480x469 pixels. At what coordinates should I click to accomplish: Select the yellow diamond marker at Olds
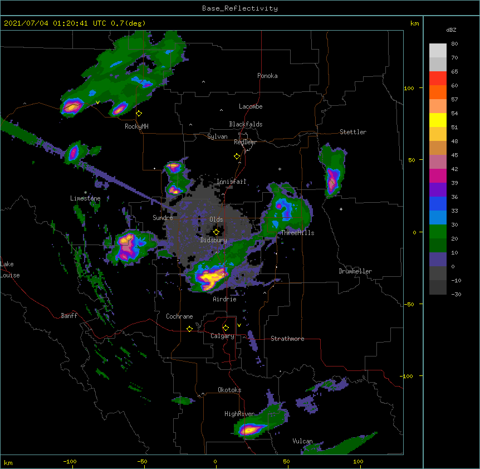pyautogui.click(x=216, y=232)
